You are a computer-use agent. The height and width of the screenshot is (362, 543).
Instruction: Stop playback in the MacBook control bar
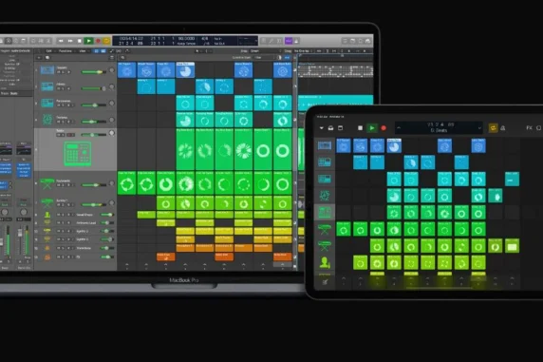[x=80, y=41]
